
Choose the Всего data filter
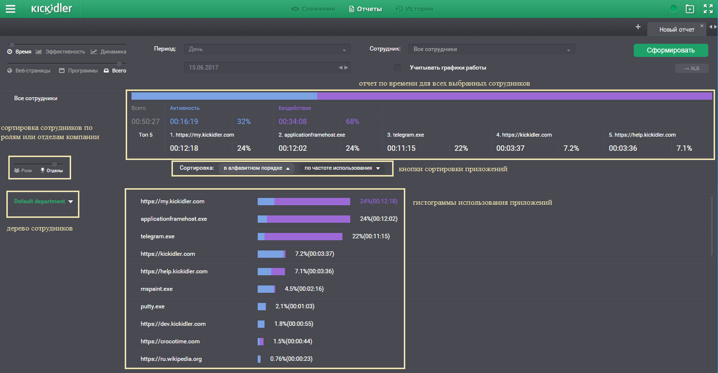pyautogui.click(x=115, y=71)
